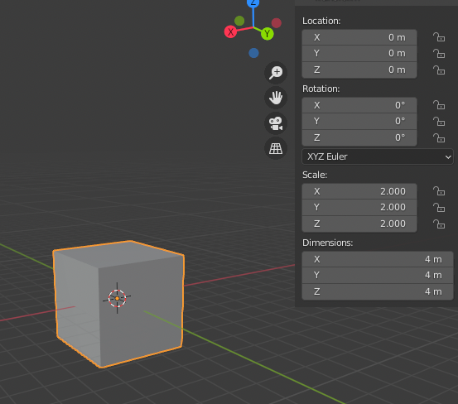Click the Location Y field showing 0 m
The width and height of the screenshot is (458, 404).
tap(359, 54)
